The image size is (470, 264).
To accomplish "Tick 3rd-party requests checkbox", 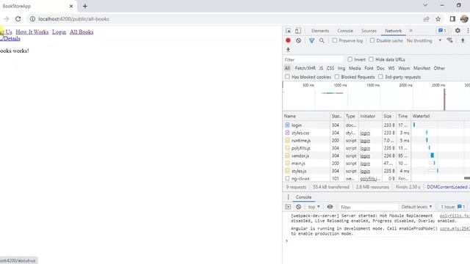I will (x=380, y=77).
